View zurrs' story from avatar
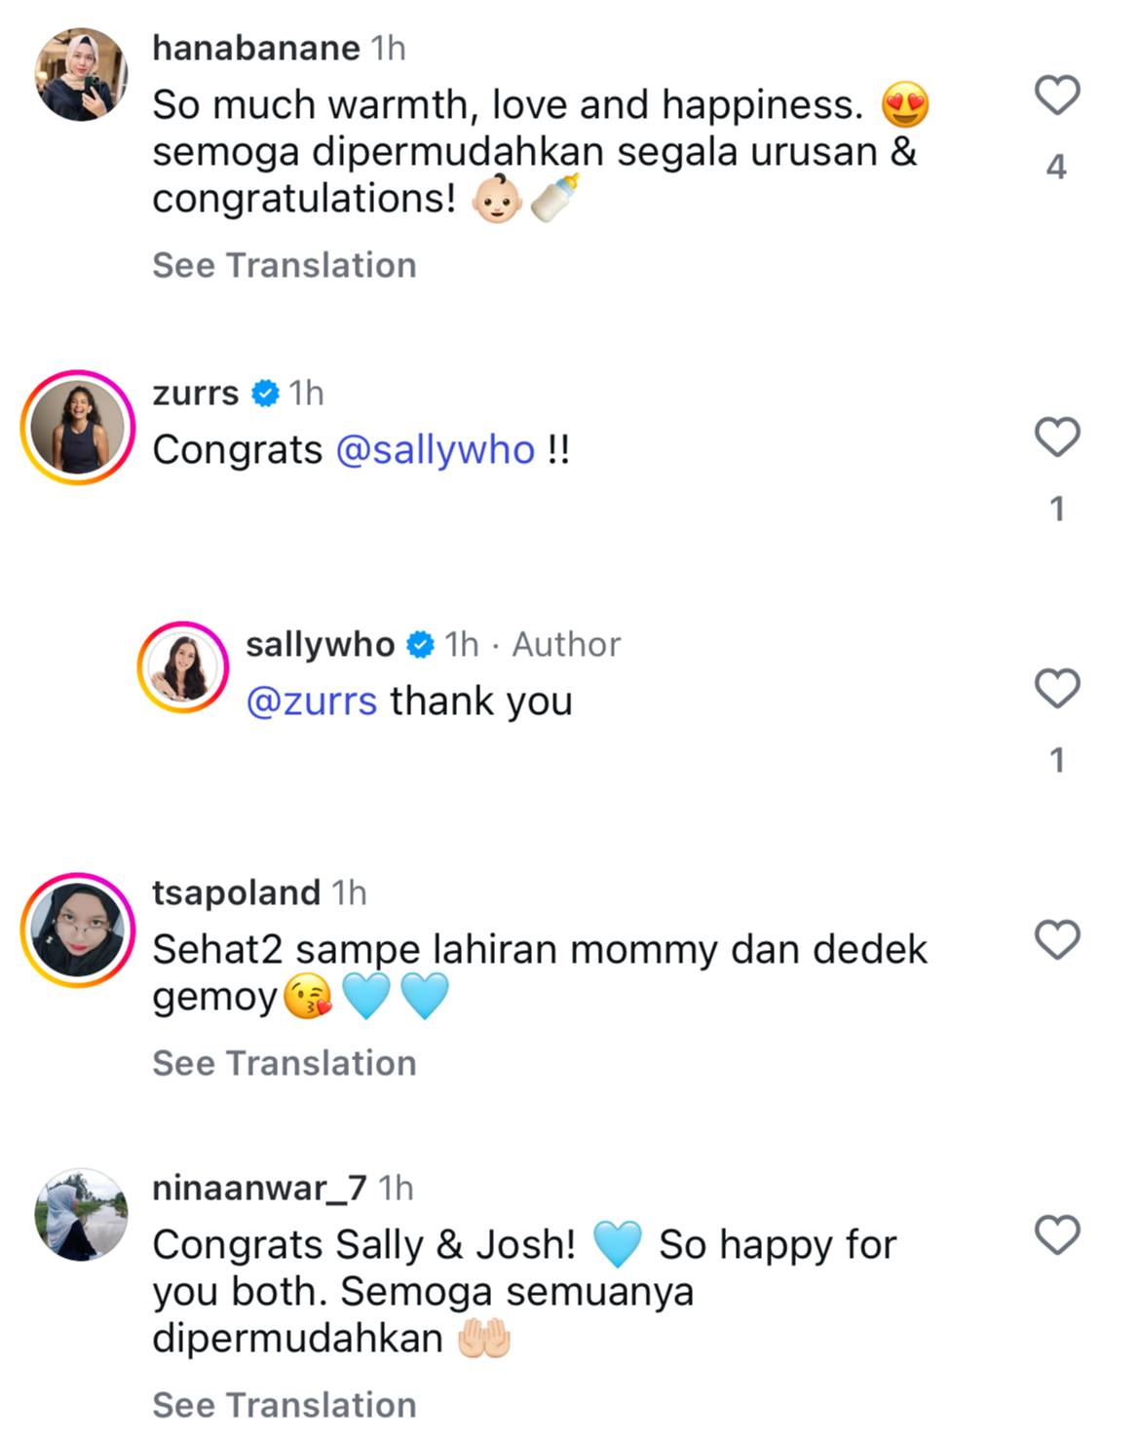Viewport: 1139px width, 1442px height. [78, 427]
